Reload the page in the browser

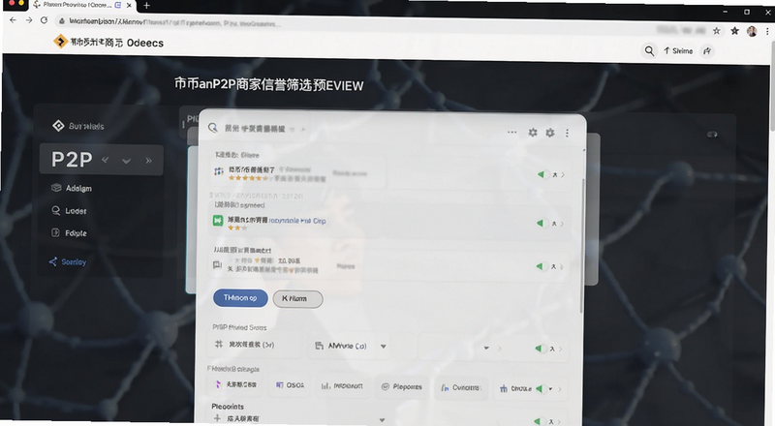44,20
